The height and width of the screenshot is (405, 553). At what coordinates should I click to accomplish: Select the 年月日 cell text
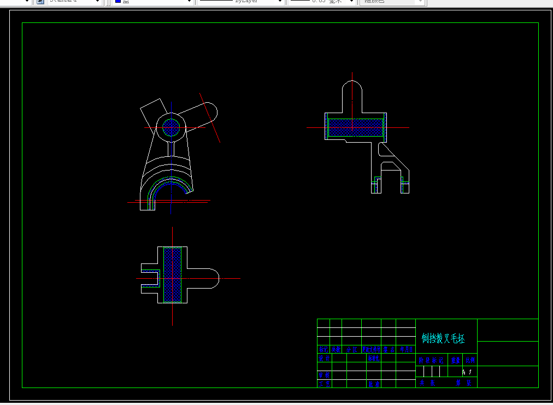(x=406, y=350)
